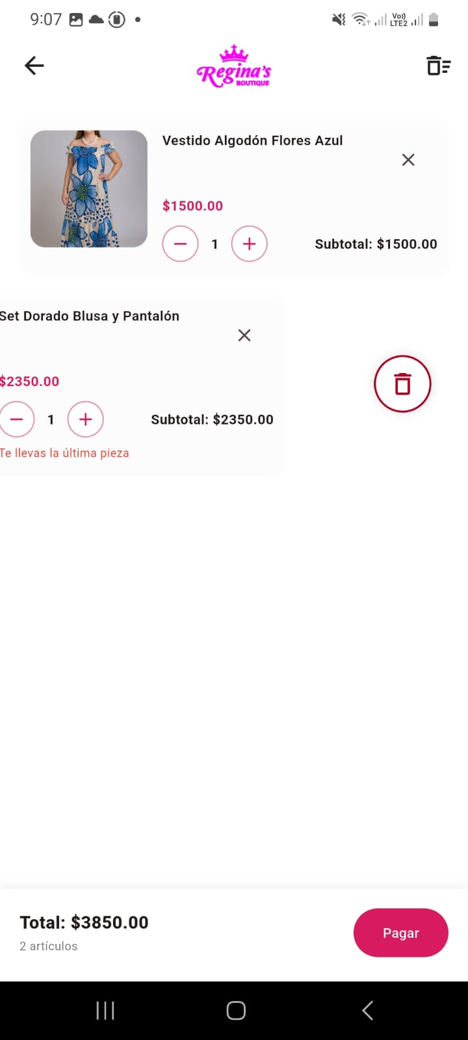Screen dimensions: 468x1040
Task: Tap Android home navigation button
Action: tap(235, 1010)
